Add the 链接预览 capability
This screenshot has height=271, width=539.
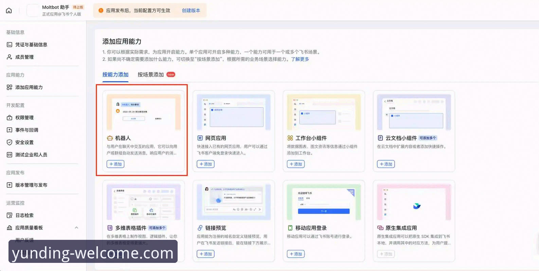click(205, 254)
